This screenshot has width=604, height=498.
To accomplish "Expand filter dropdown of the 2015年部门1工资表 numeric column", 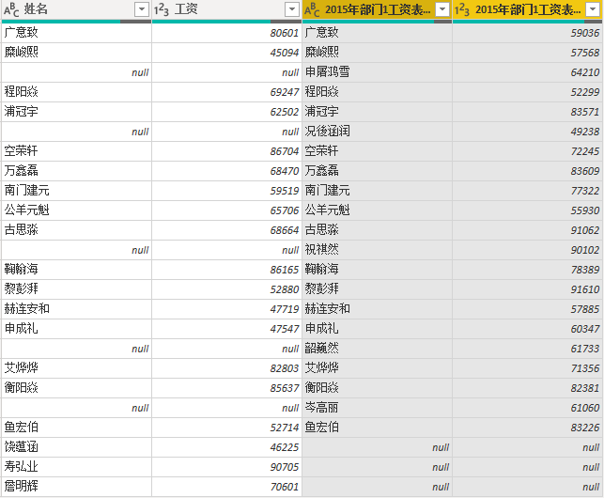I will 593,9.
